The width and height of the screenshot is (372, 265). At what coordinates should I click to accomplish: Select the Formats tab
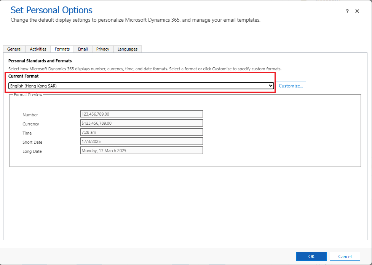click(62, 49)
